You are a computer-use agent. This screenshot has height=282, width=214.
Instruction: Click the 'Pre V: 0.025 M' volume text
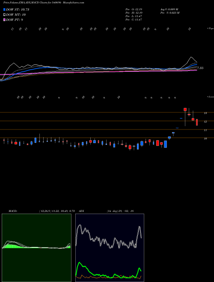click(x=169, y=13)
